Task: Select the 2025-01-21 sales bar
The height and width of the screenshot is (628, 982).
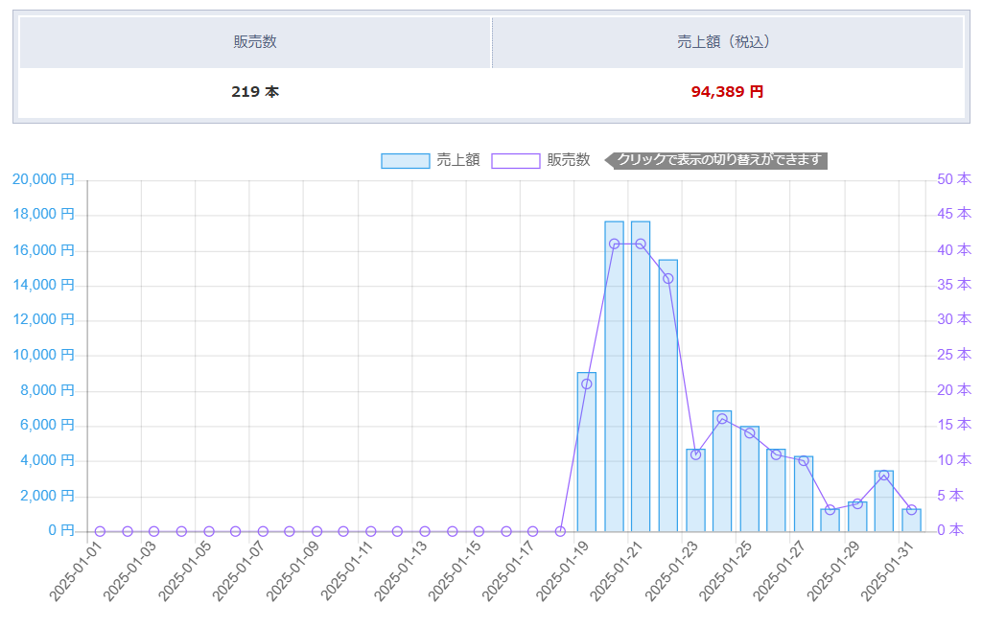Action: coord(641,376)
